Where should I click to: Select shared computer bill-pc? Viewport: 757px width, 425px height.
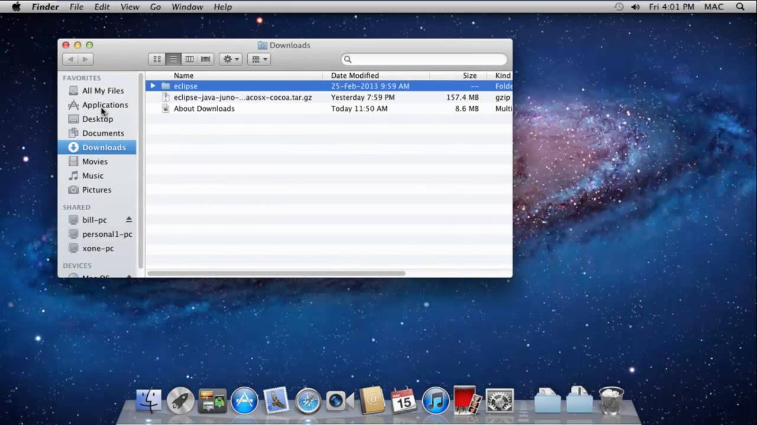coord(94,220)
